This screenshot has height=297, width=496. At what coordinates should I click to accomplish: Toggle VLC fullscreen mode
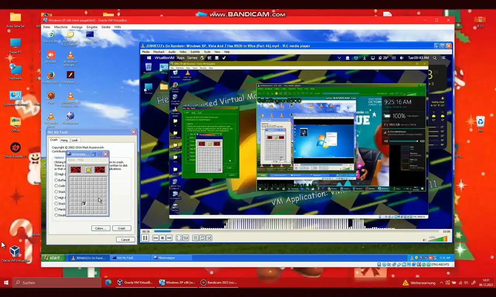[179, 238]
